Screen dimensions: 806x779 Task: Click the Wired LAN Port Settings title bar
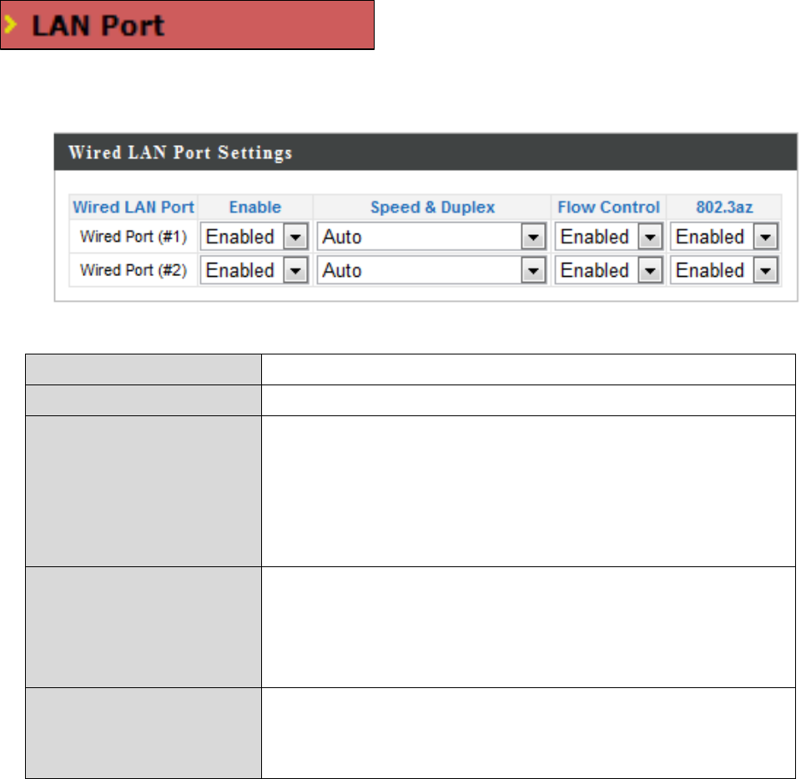(x=180, y=153)
